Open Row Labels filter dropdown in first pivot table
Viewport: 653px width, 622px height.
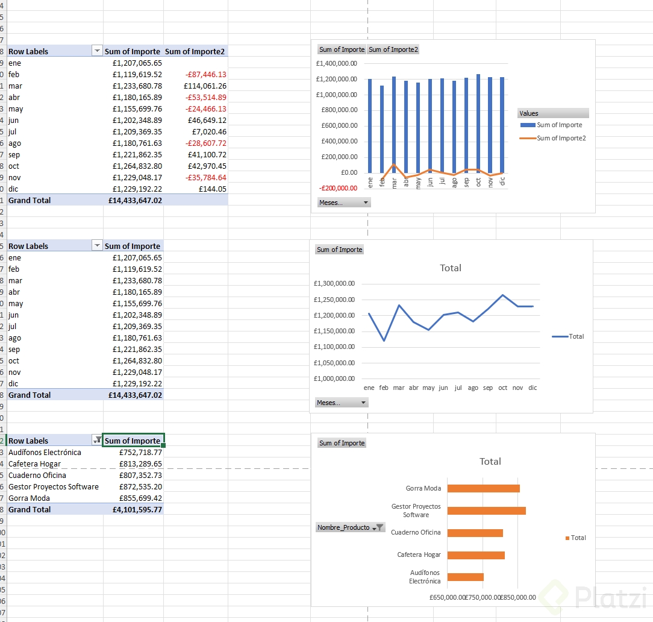(x=97, y=51)
